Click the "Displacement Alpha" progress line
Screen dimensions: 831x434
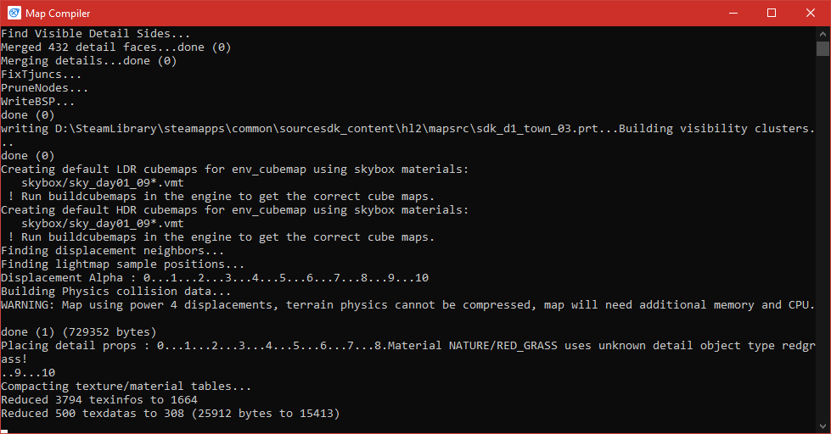(215, 277)
